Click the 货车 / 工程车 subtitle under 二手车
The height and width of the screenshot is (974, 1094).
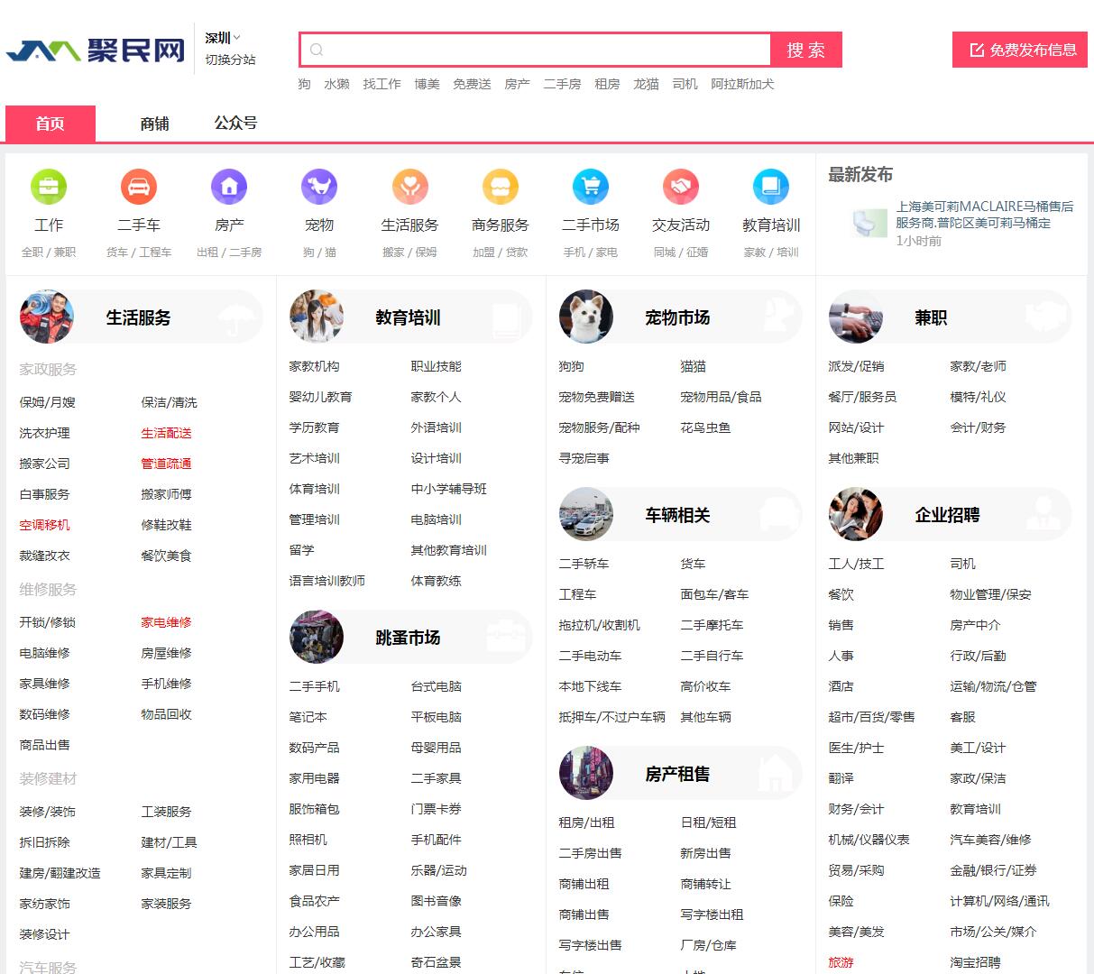point(139,253)
